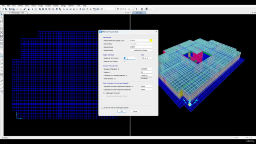Open the Units dropdown in dialog
256x144 pixels.
pyautogui.click(x=148, y=58)
